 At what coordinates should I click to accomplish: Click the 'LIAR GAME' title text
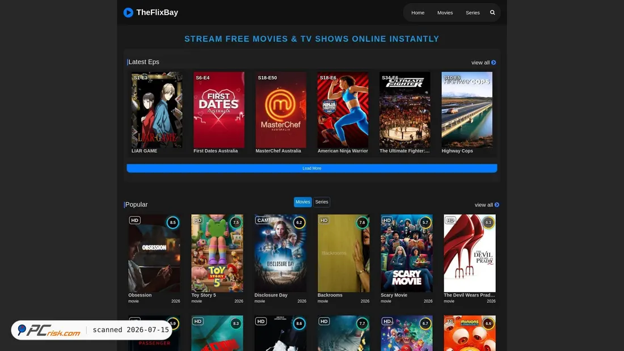tap(145, 151)
